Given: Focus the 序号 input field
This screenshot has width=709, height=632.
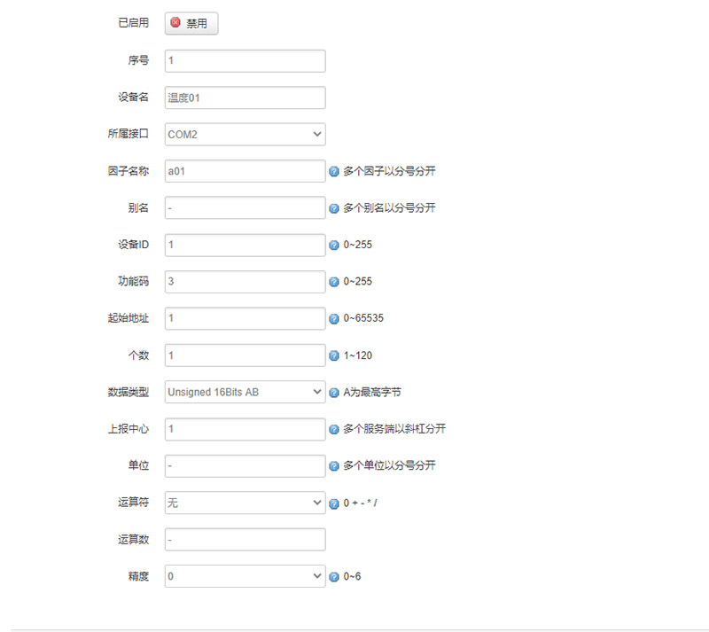Looking at the screenshot, I should 245,60.
